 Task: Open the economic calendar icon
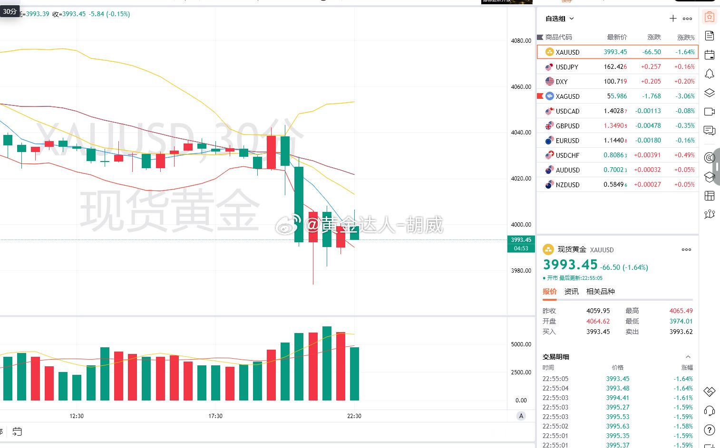coord(710,55)
